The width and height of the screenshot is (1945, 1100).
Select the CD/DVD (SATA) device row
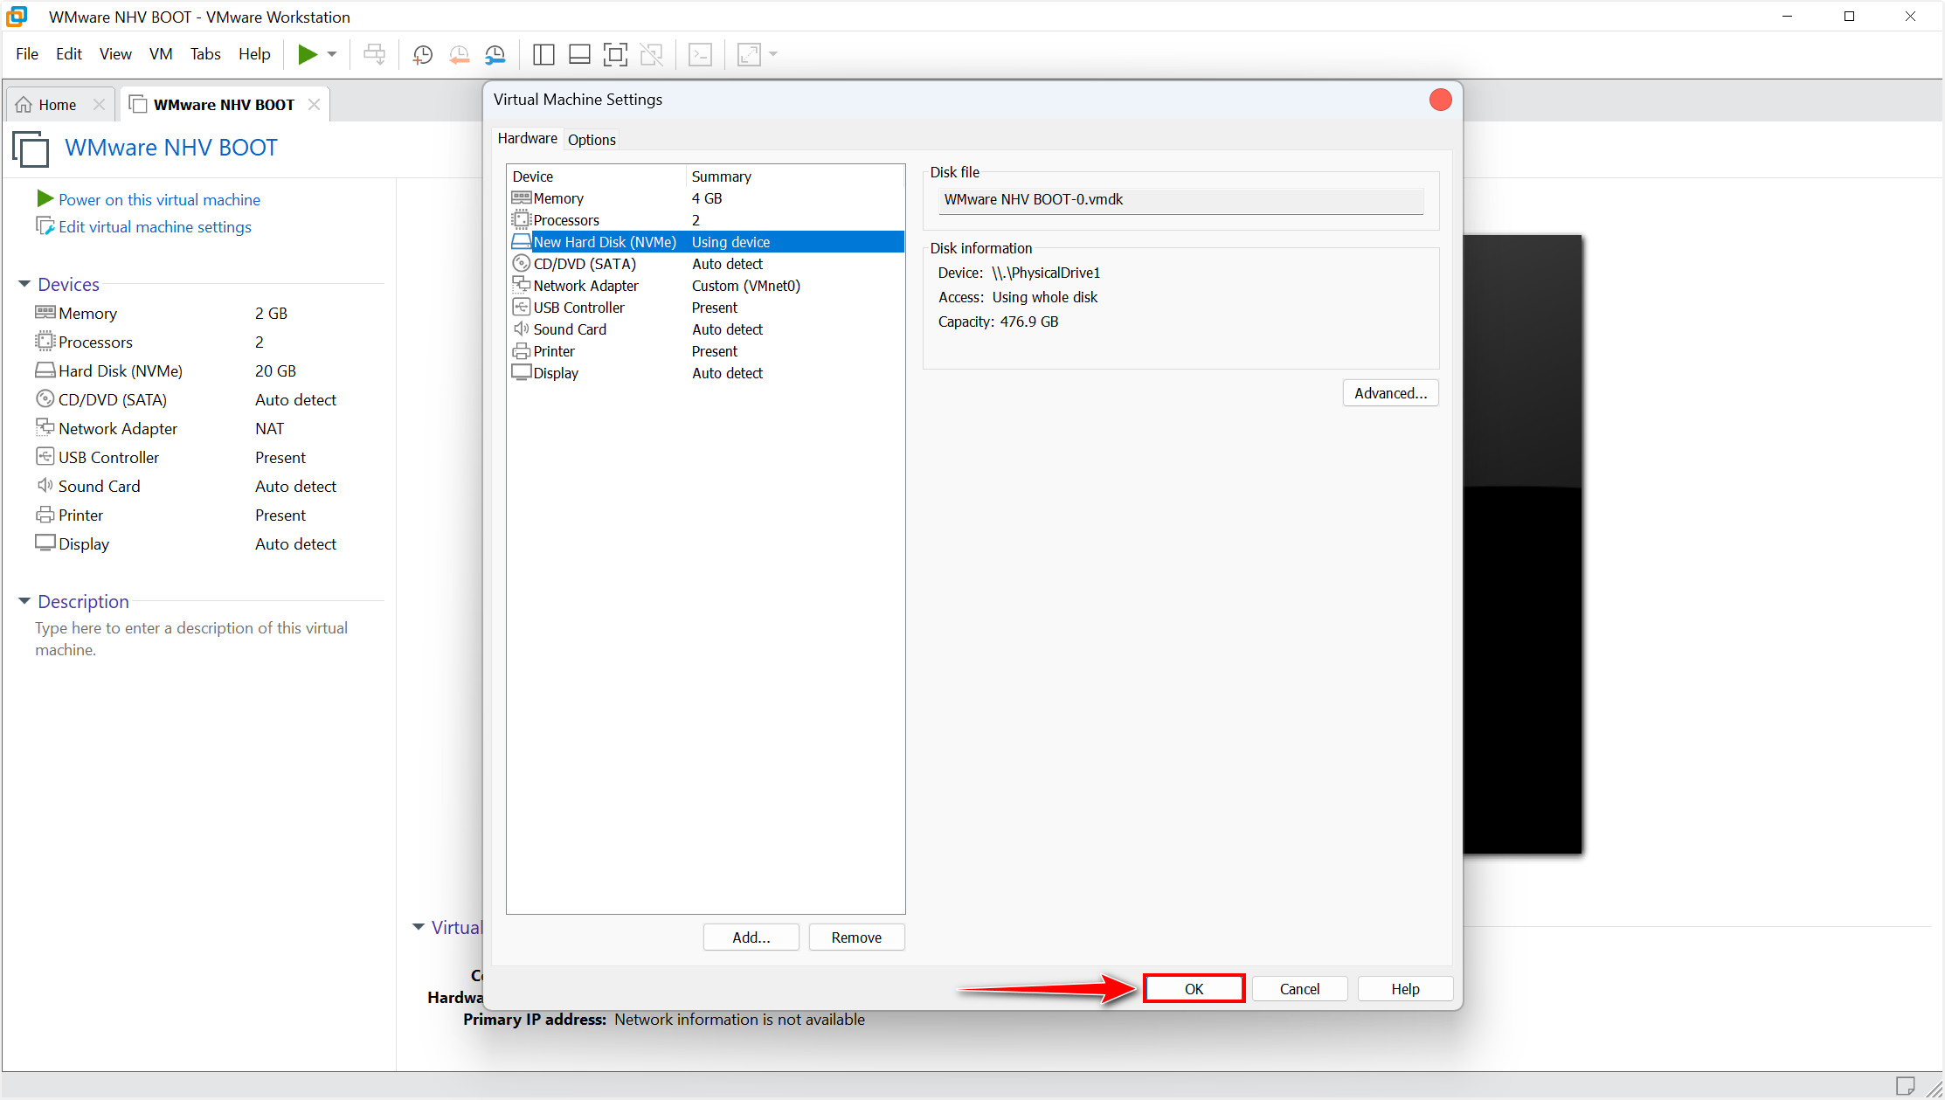[x=584, y=264]
